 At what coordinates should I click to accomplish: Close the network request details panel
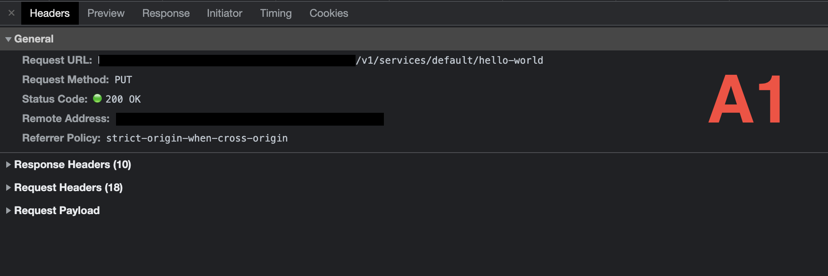click(11, 13)
